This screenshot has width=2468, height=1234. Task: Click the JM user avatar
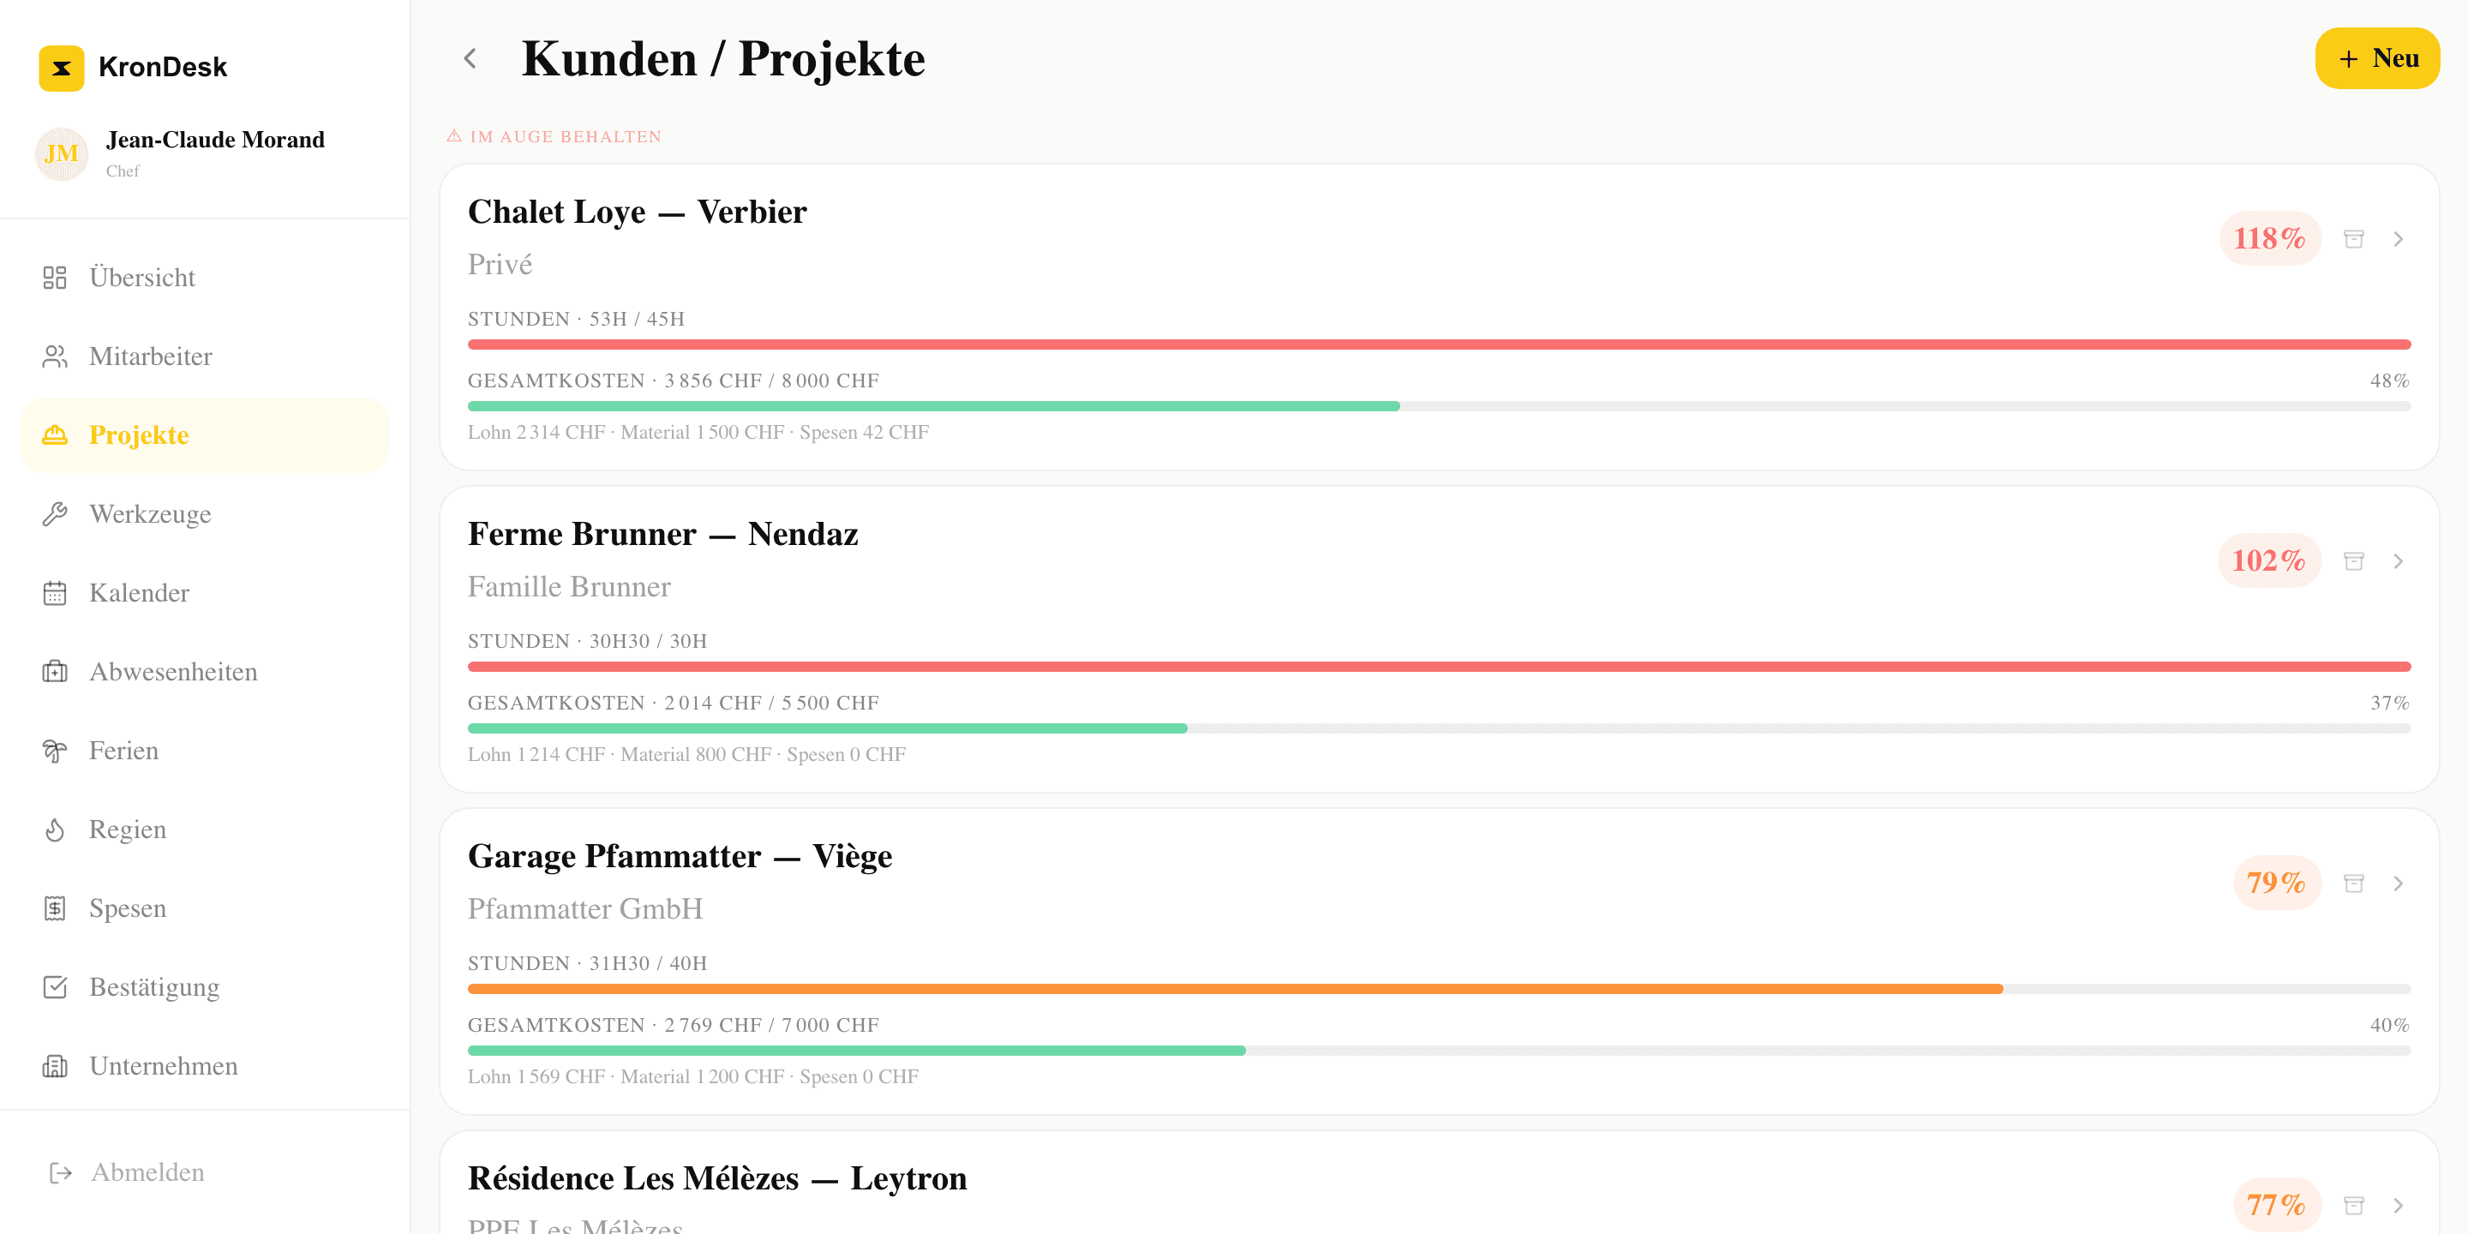click(62, 153)
